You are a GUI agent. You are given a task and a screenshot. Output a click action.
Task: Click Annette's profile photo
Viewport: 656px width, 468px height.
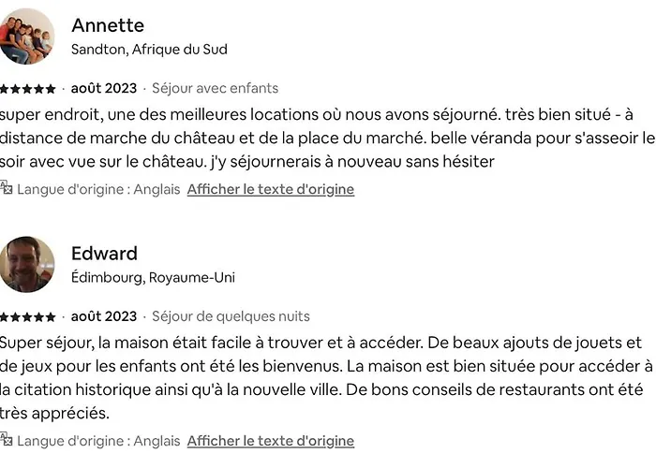coord(27,37)
